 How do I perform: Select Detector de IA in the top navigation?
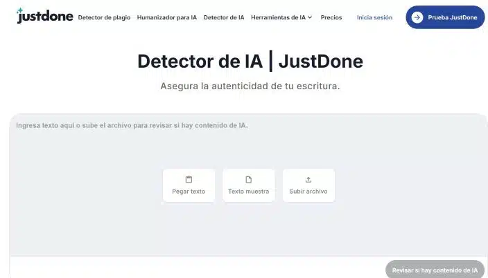tap(223, 17)
